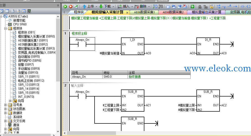Click the horizontal scrollbar under ladder editor

91,133
